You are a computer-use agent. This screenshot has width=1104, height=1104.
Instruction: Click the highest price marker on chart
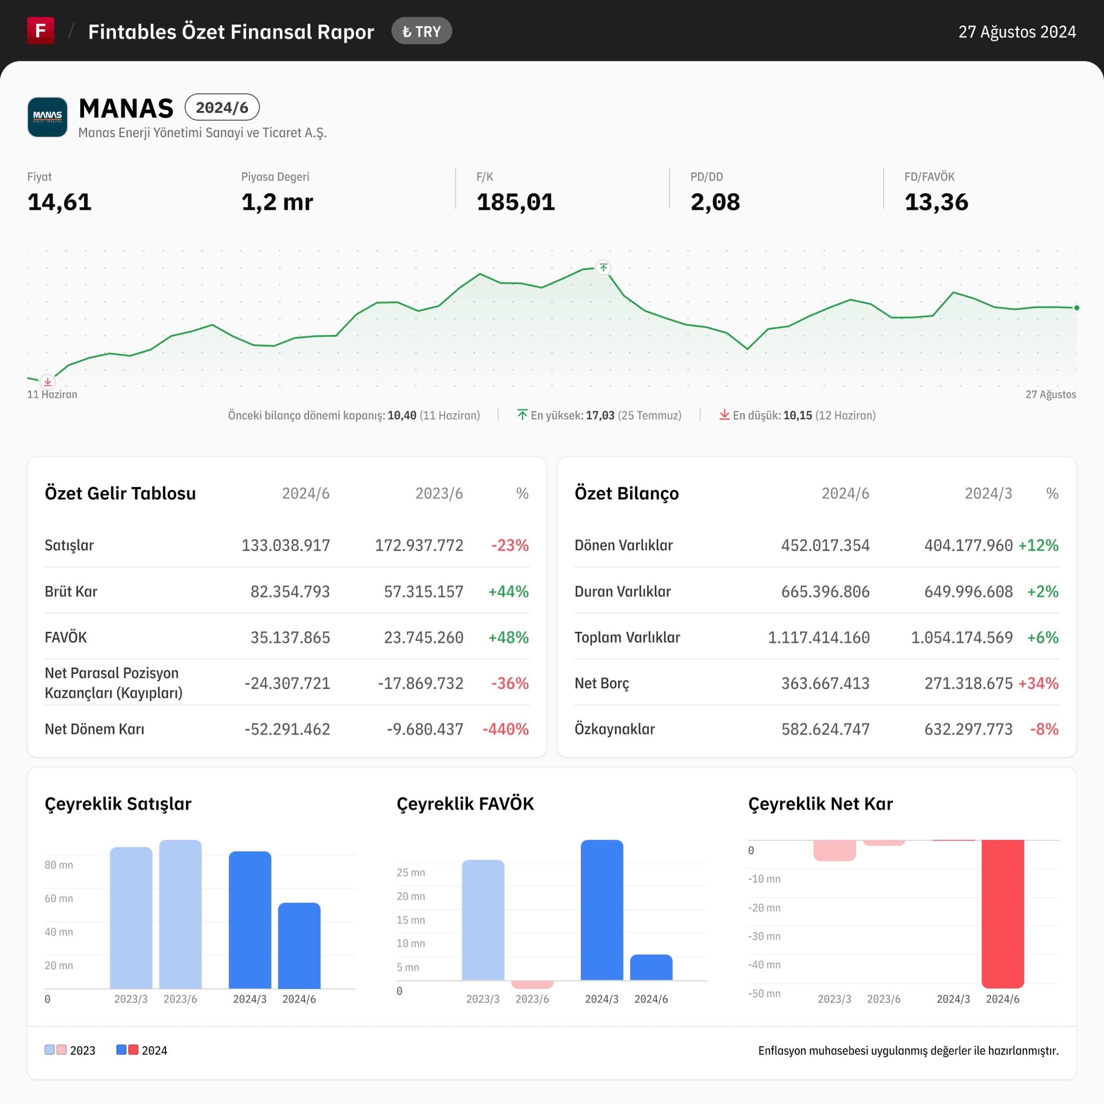click(x=603, y=267)
